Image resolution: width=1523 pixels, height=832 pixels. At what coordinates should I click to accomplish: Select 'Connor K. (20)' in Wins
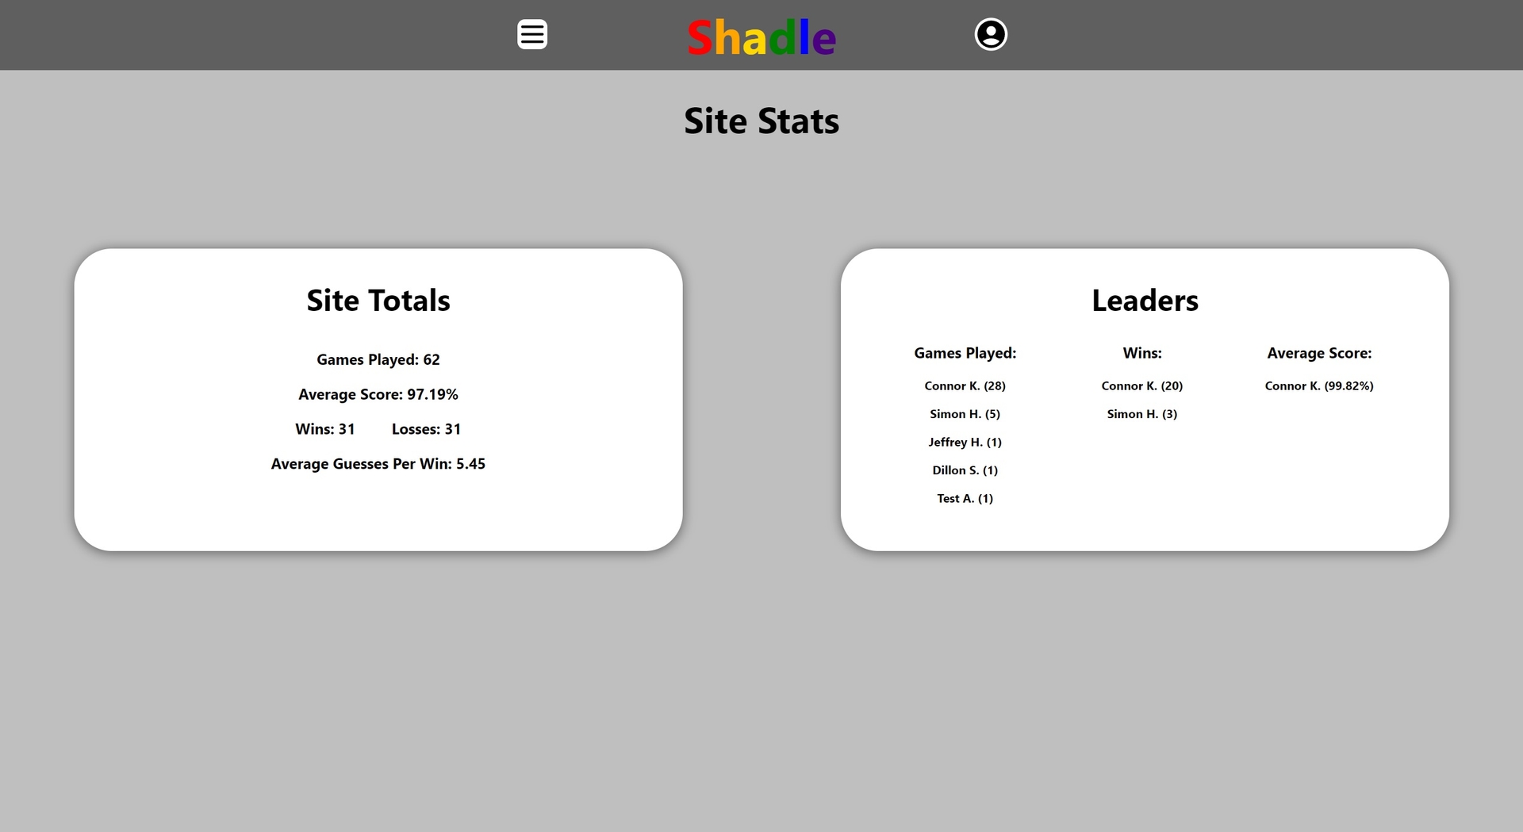pos(1142,386)
